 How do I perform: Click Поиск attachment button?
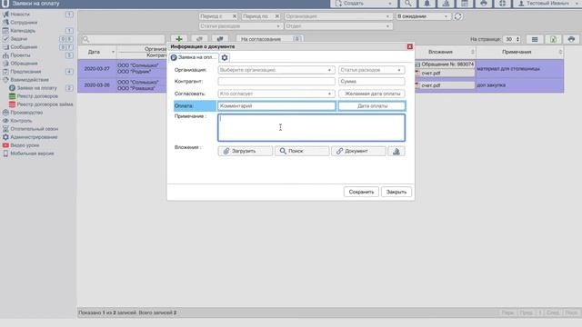tap(302, 151)
